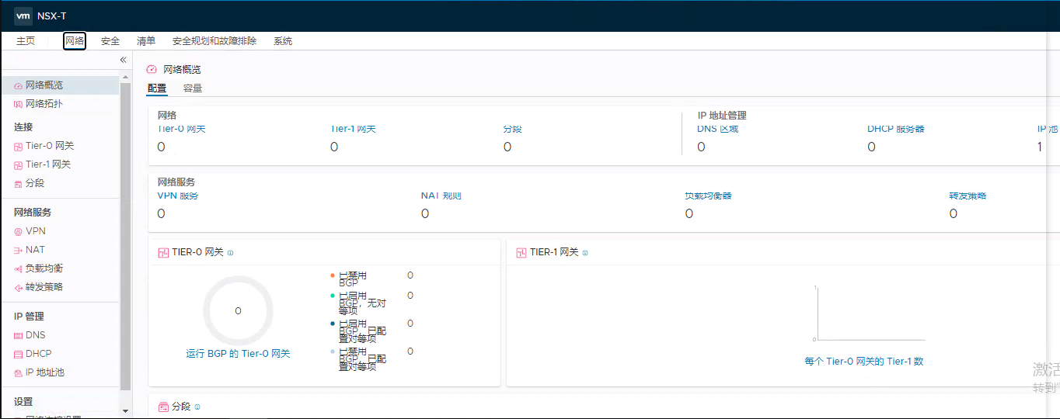Switch to the 容量 tab
Screen dimensions: 1060x419
(x=193, y=88)
